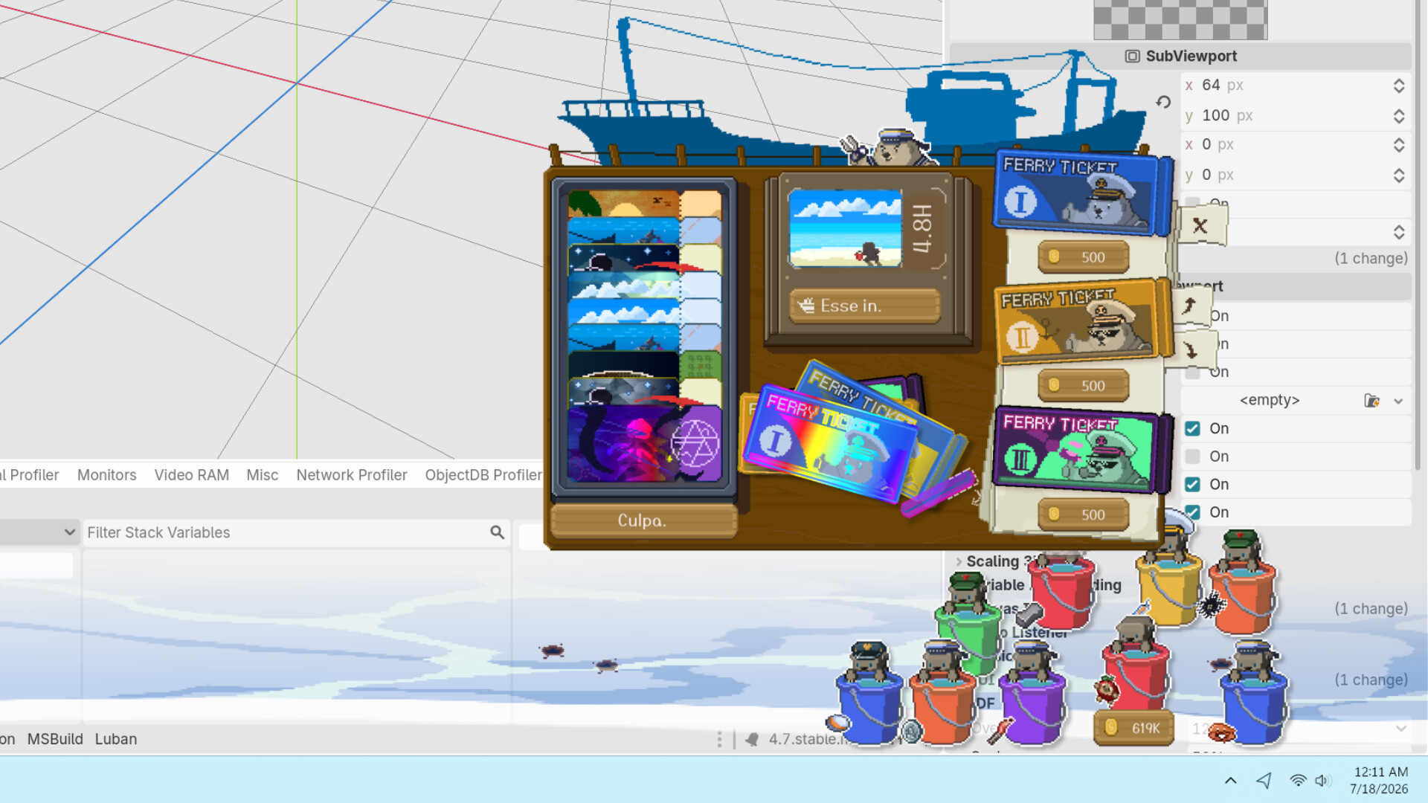
Task: Open the MSBuild bottom panel
Action: 55,739
